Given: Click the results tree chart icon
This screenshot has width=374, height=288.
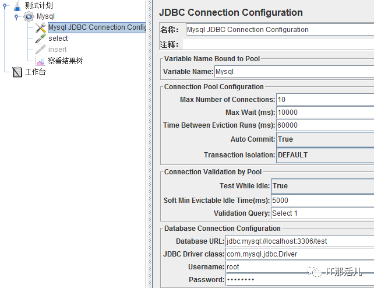Looking at the screenshot, I should coord(40,61).
